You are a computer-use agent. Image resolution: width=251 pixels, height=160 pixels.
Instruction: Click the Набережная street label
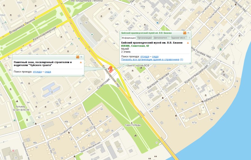pyautogui.click(x=211, y=98)
